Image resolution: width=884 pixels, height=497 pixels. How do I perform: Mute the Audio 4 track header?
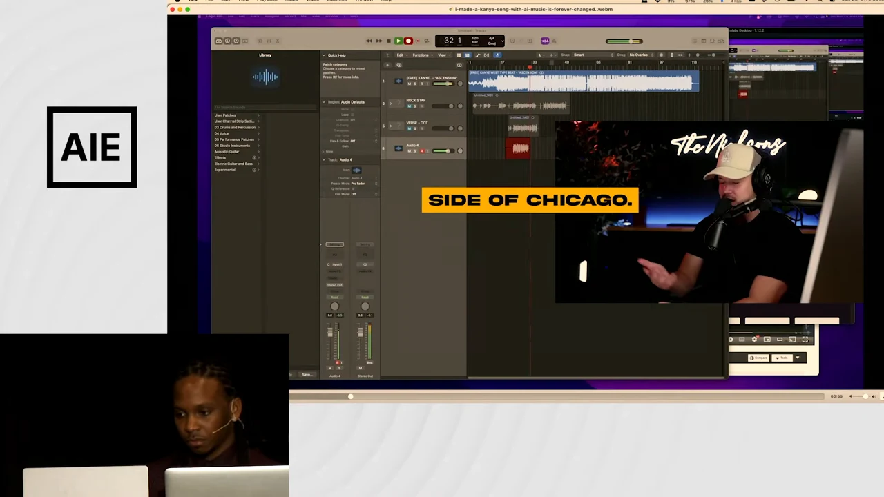click(x=409, y=151)
